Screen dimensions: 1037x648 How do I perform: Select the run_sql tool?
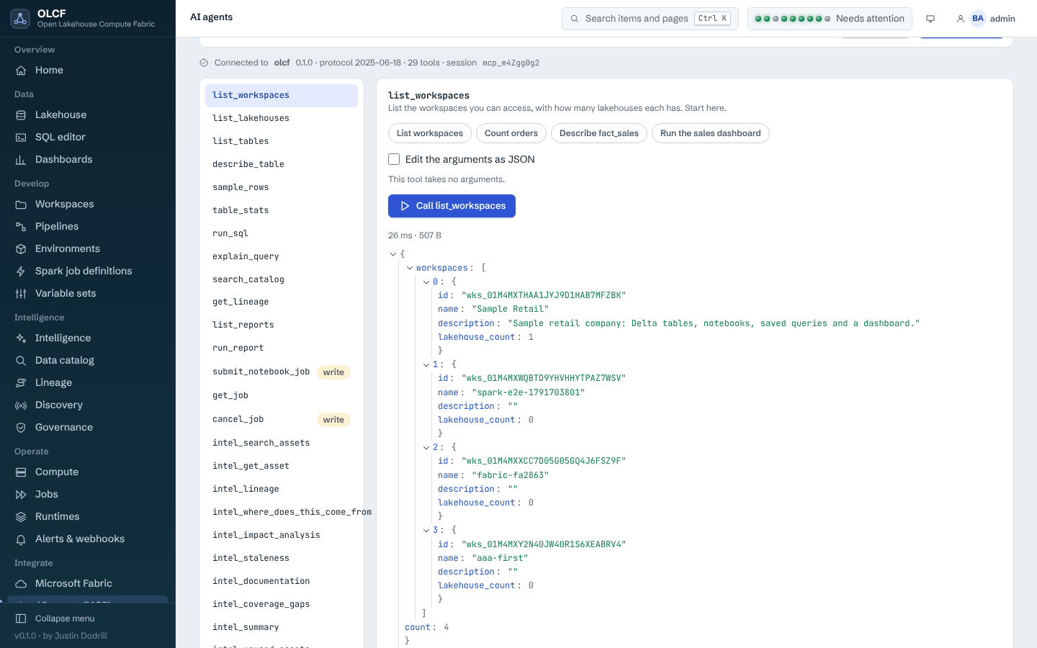[x=282, y=233]
